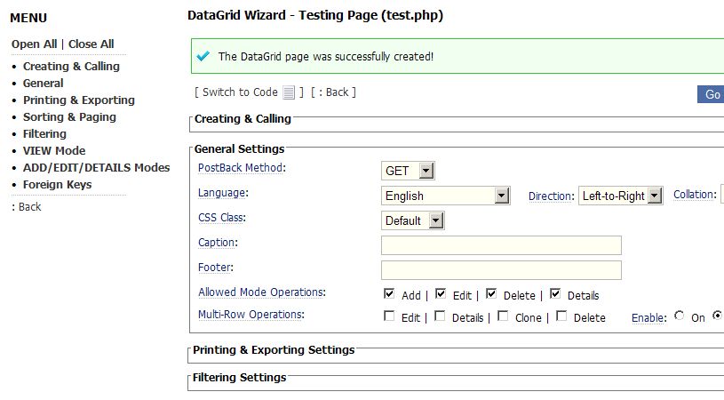Open the Language dropdown list
Screen dimensions: 724x400
446,196
